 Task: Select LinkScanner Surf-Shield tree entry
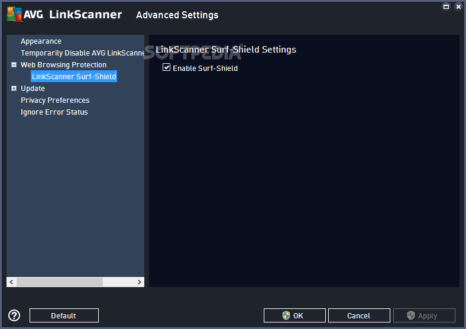[x=74, y=76]
